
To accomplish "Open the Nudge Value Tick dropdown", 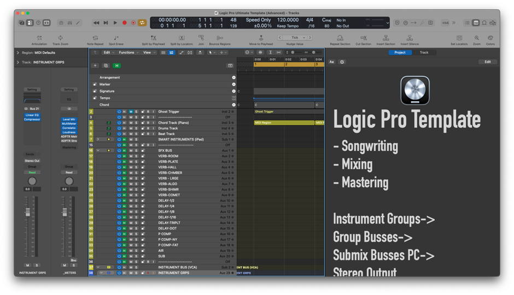I will coord(295,38).
